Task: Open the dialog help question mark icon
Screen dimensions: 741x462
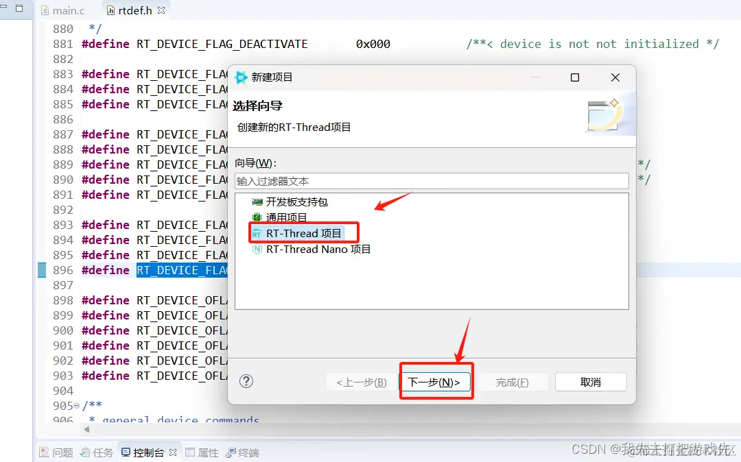Action: pyautogui.click(x=246, y=381)
